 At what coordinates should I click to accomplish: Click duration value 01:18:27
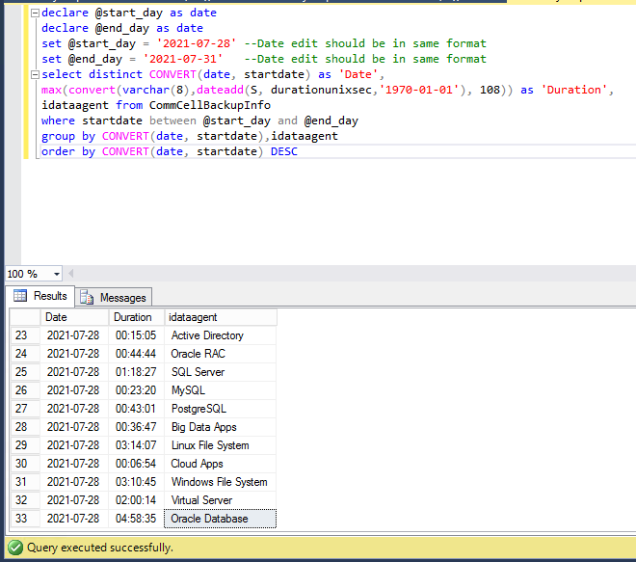[x=136, y=372]
